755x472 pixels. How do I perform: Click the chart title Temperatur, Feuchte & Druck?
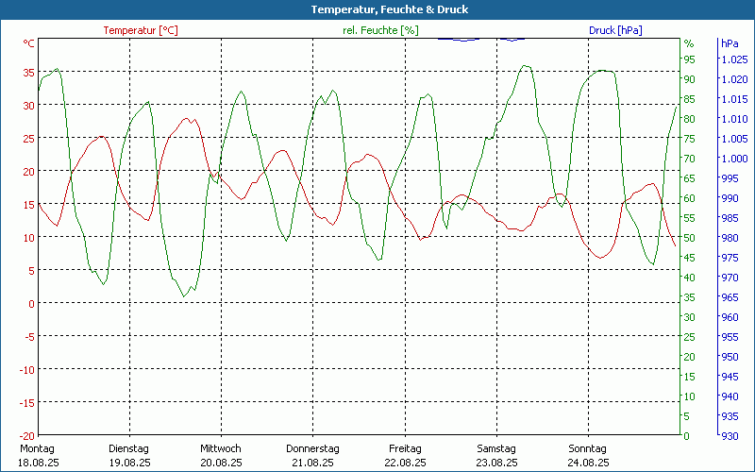(377, 9)
